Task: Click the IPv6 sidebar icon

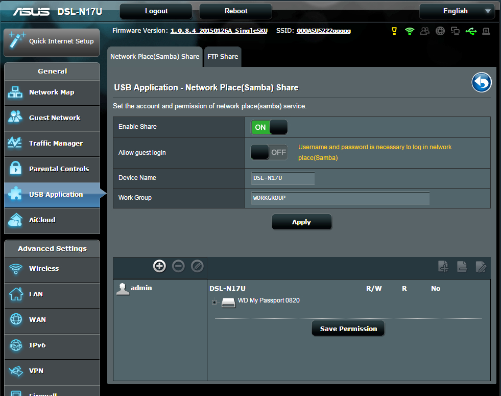Action: (x=16, y=345)
